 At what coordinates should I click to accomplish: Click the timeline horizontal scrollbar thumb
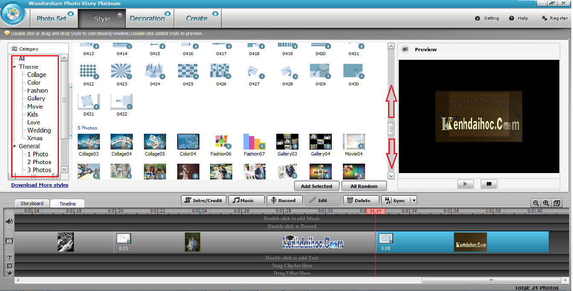[491, 280]
